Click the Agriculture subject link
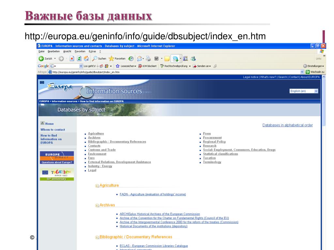This screenshot has width=334, height=250. coord(96,133)
